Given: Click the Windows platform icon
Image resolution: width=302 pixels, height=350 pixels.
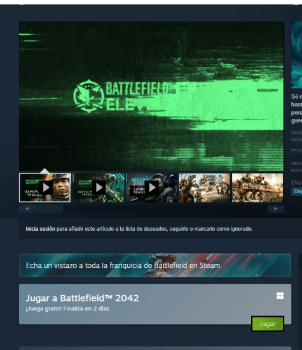Looking at the screenshot, I should click(x=280, y=296).
